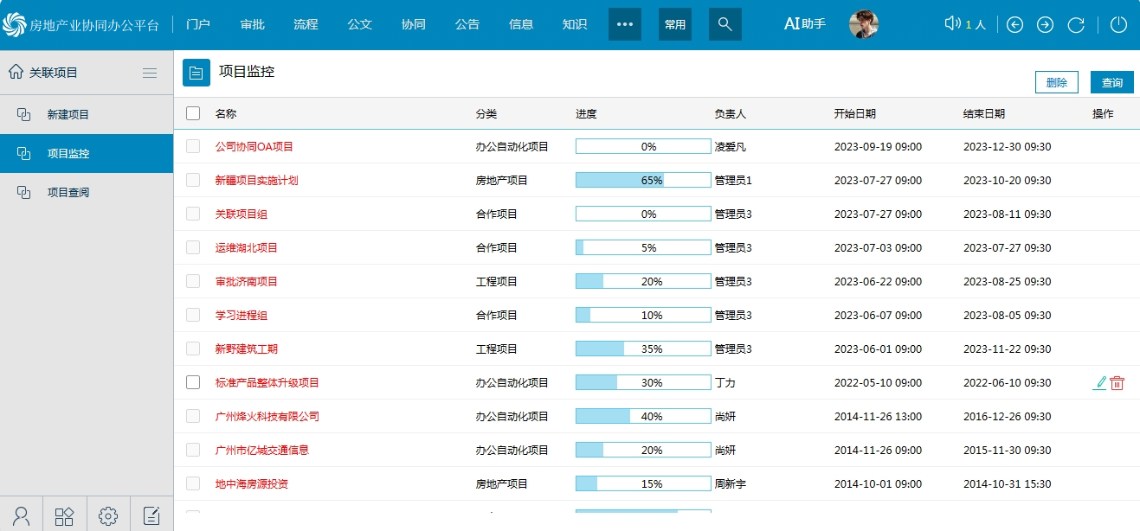Open the settings gear in bottom sidebar
The image size is (1140, 531).
coord(108,516)
